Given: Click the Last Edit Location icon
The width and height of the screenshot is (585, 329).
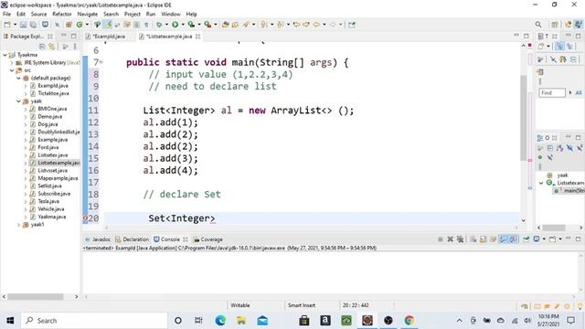Looking at the screenshot, I should 296,25.
